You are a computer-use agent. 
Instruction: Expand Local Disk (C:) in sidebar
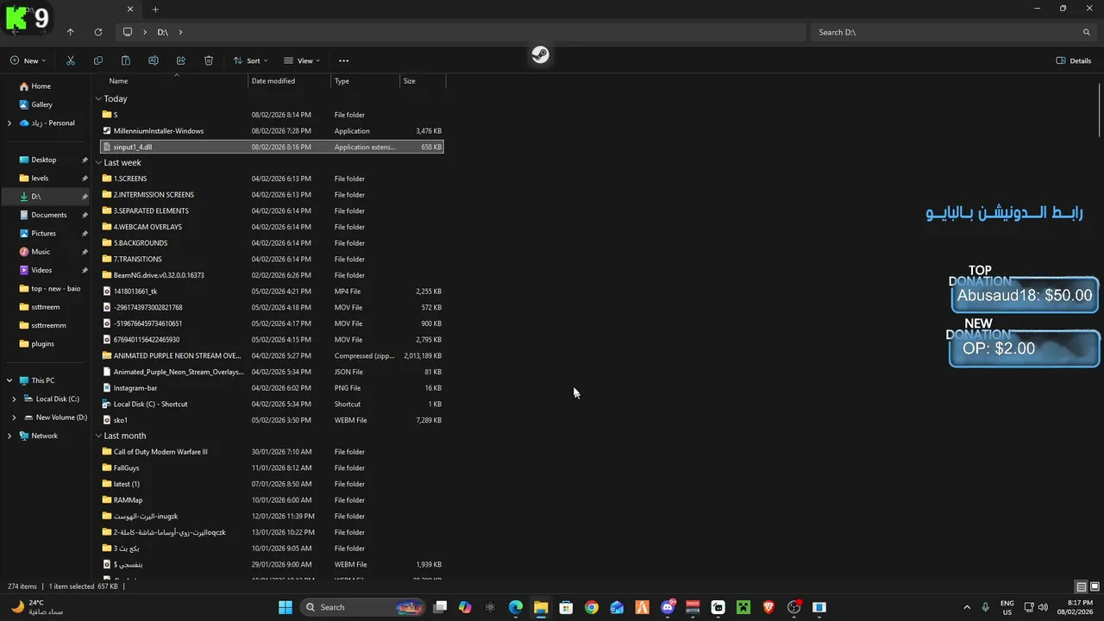pyautogui.click(x=14, y=399)
